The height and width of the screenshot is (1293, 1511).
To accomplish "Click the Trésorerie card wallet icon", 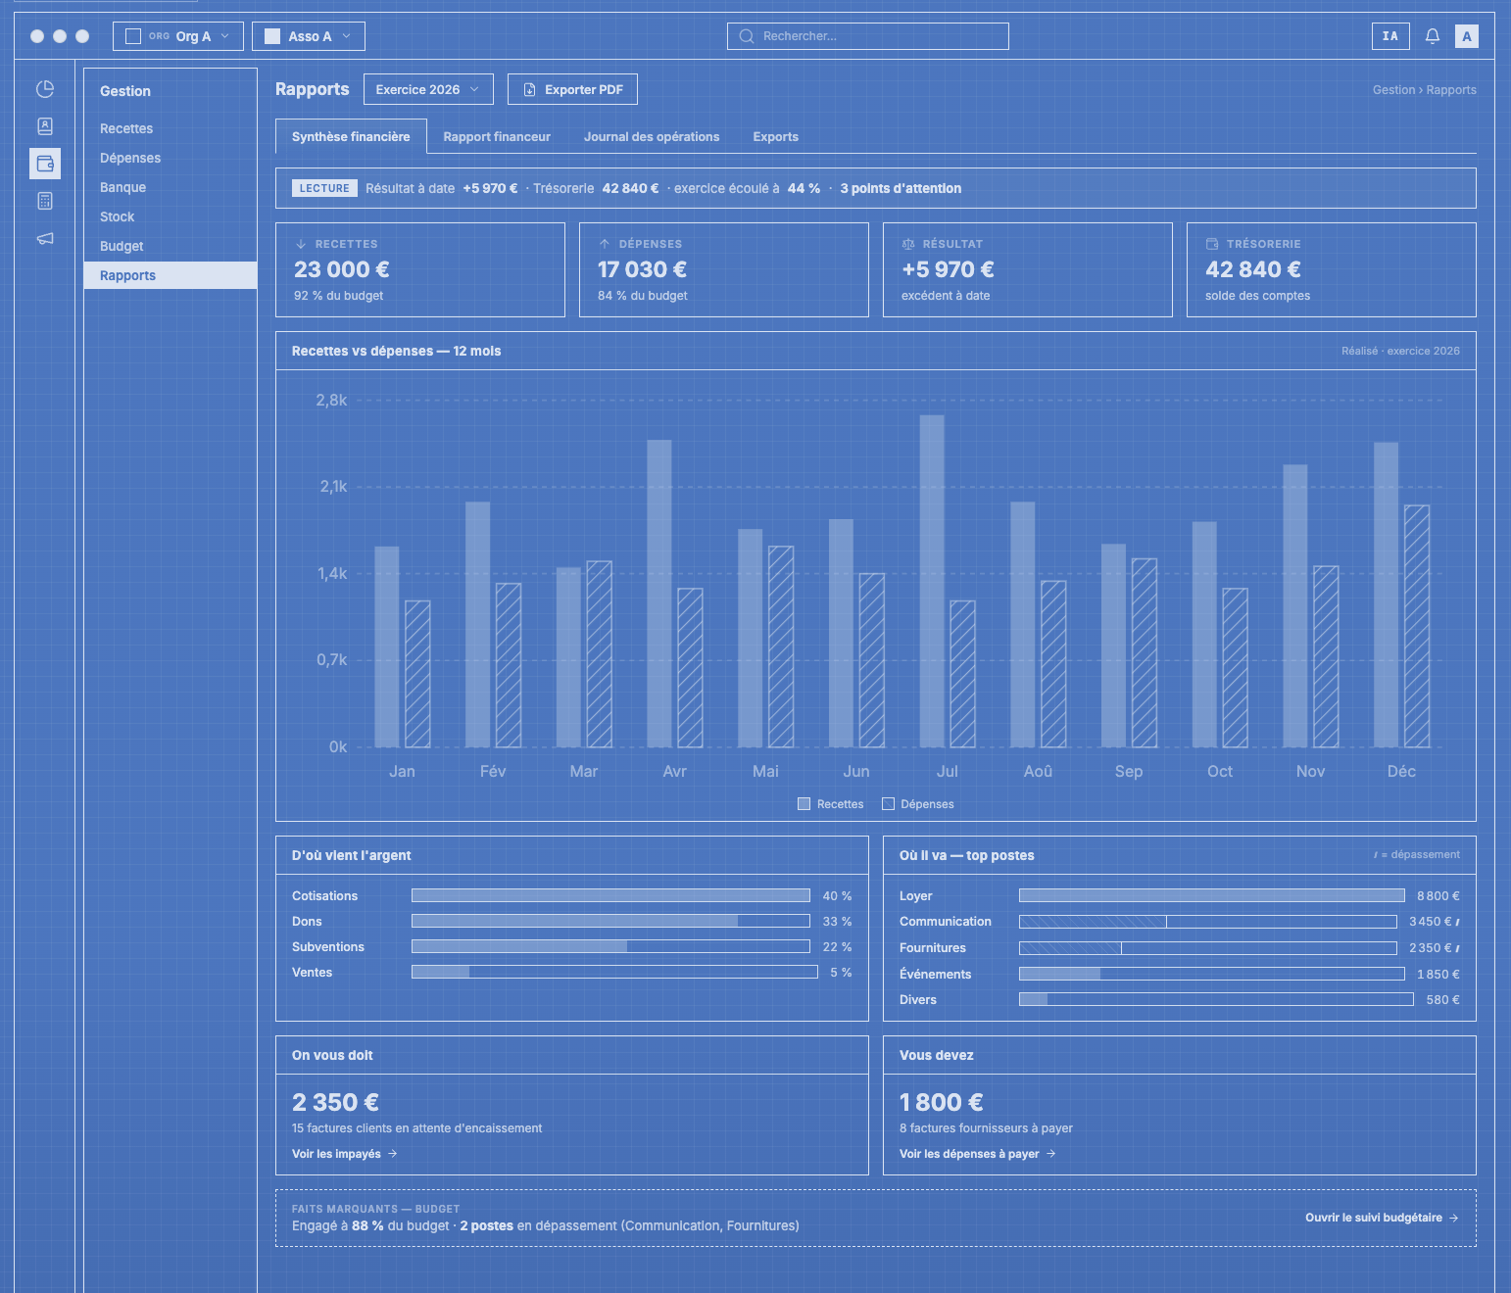I will [1212, 244].
